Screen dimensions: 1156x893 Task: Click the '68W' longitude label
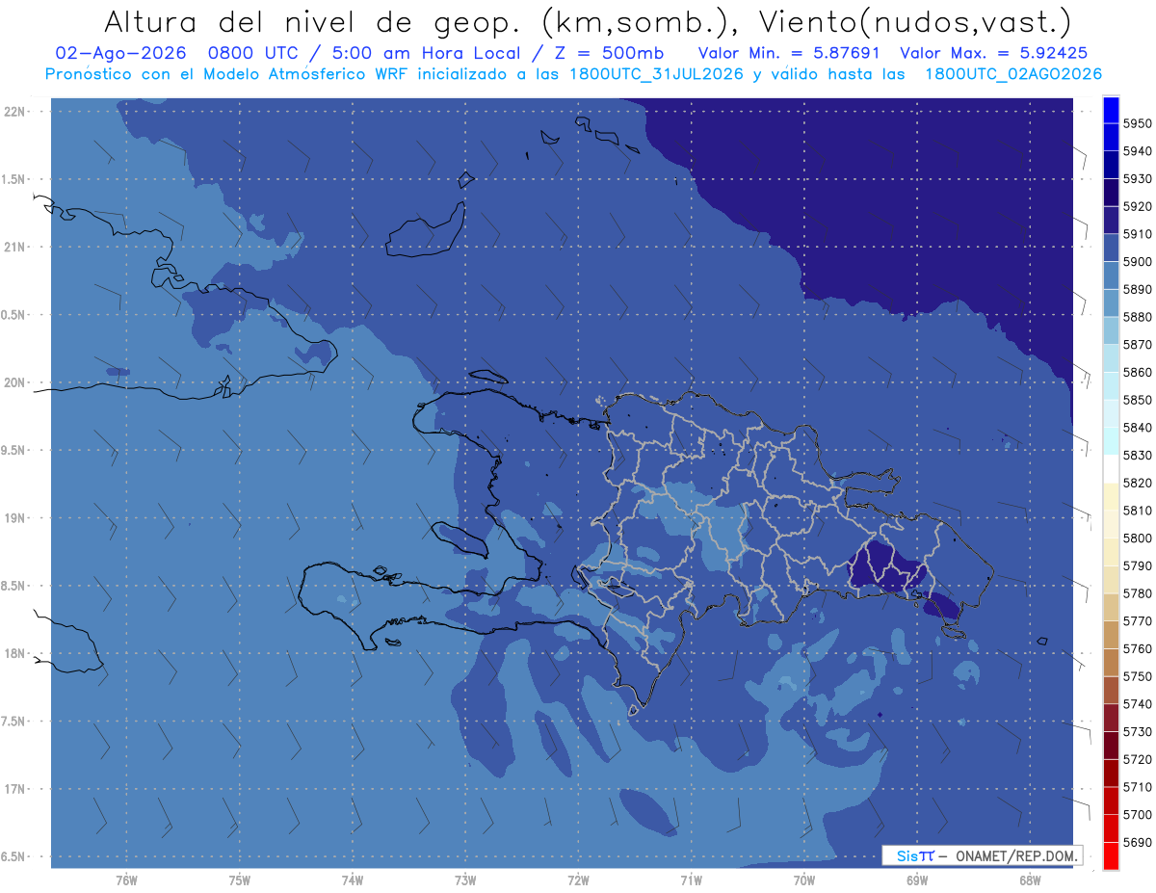pyautogui.click(x=1030, y=880)
